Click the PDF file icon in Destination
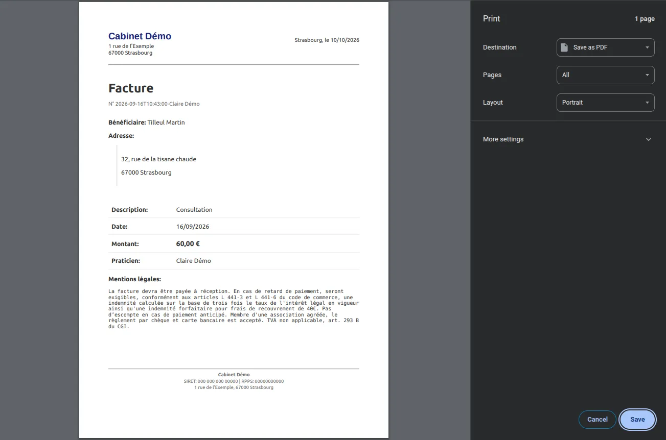 coord(564,47)
